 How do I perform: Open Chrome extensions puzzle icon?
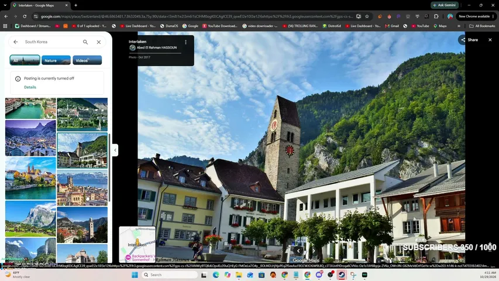click(436, 16)
